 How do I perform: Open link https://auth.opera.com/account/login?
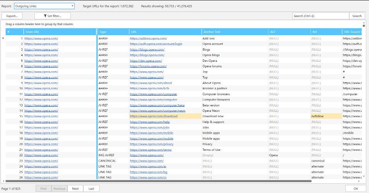click(156, 44)
